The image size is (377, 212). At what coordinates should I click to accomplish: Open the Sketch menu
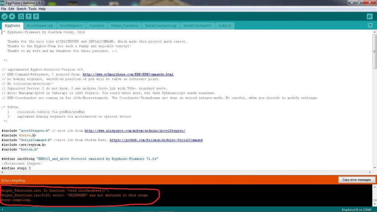tap(21, 9)
